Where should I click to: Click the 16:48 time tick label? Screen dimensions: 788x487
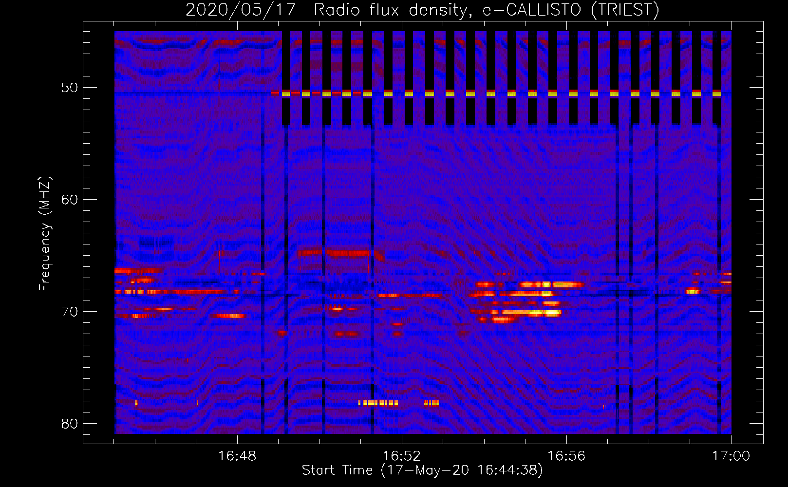237,456
